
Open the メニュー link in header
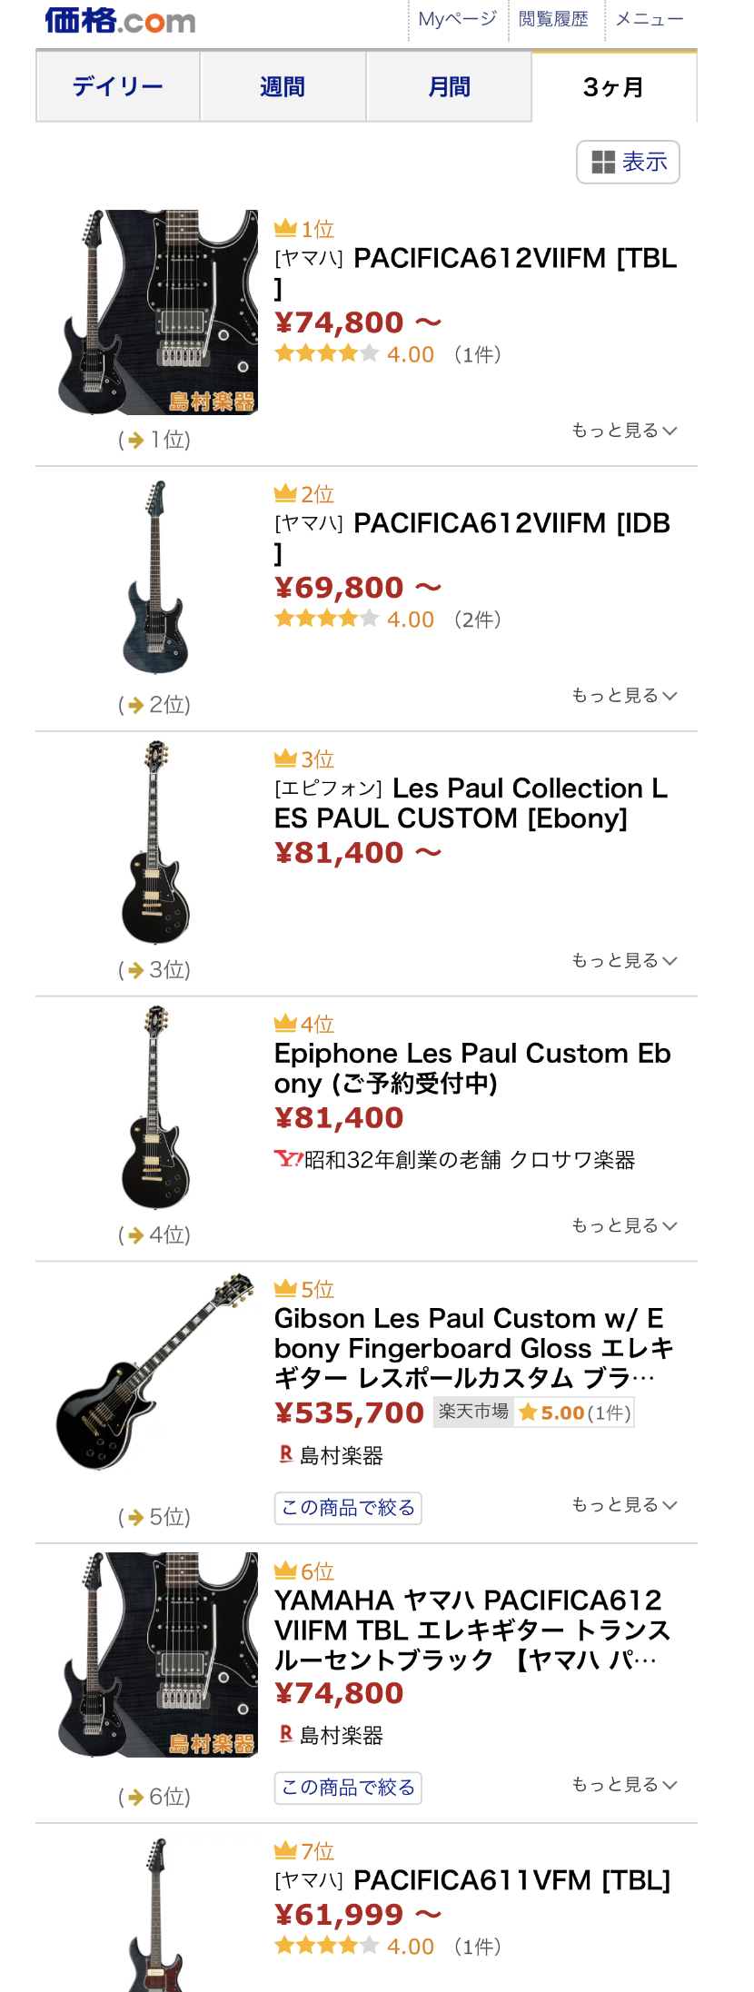click(x=649, y=19)
